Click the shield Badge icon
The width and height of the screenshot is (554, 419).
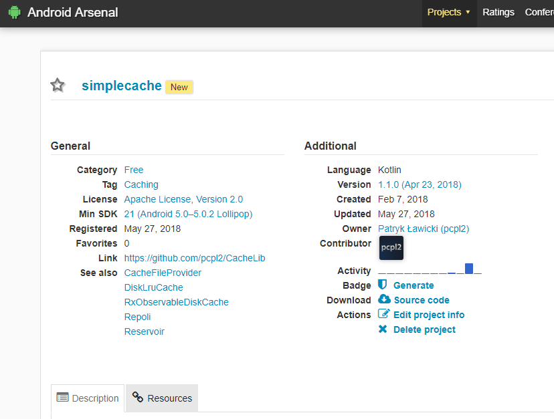coord(383,285)
